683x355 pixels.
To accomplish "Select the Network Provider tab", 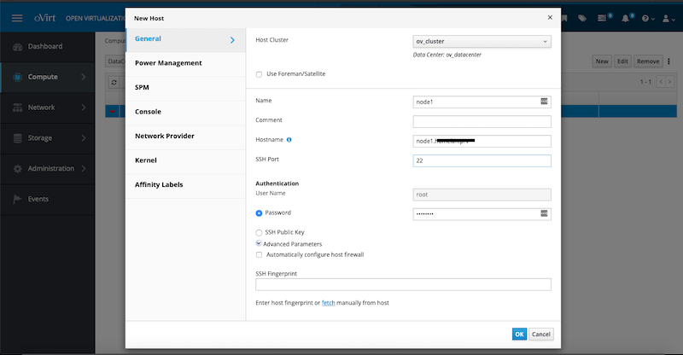I will (185, 137).
